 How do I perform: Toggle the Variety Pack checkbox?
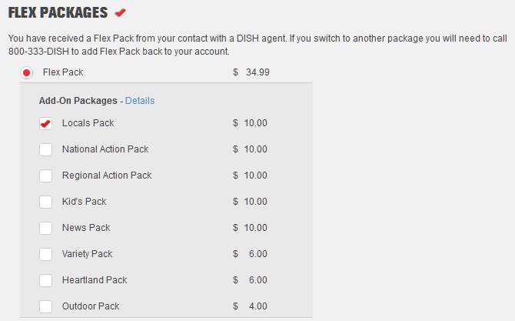pos(45,254)
